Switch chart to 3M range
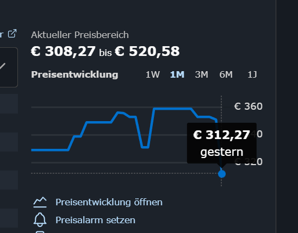The width and height of the screenshot is (298, 233). click(x=201, y=74)
